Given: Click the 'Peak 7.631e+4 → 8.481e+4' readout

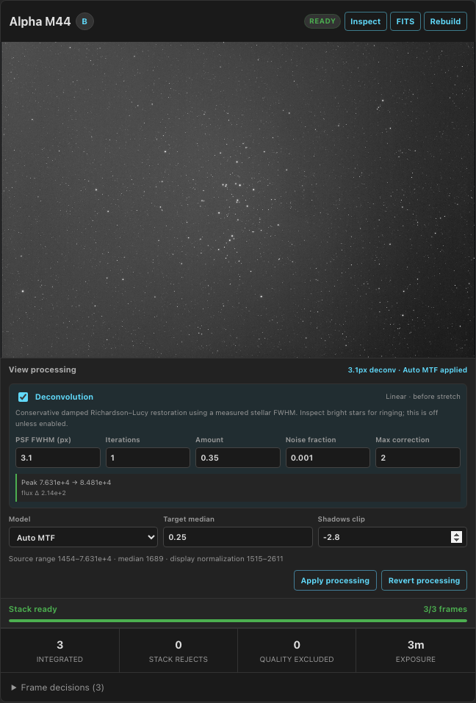Looking at the screenshot, I should (66, 483).
